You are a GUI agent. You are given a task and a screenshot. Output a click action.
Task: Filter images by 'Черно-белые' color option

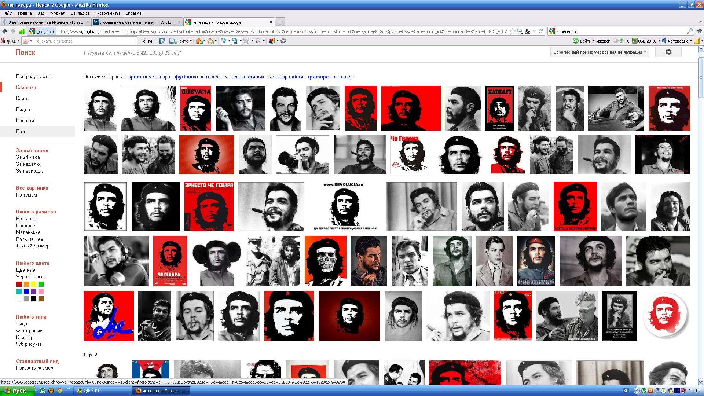pos(30,277)
